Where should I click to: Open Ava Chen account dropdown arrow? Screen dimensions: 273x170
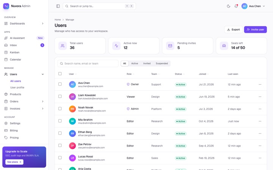[264, 6]
